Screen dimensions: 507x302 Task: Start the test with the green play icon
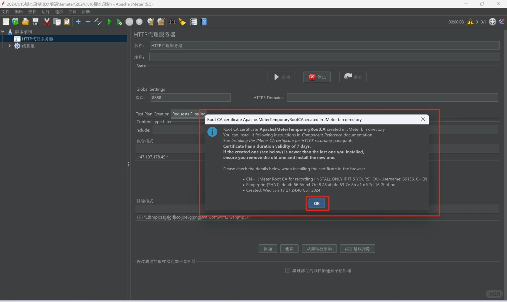point(110,22)
